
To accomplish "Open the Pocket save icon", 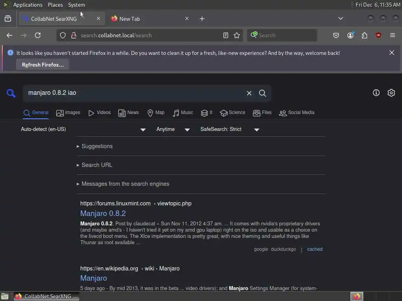I will 336,35.
